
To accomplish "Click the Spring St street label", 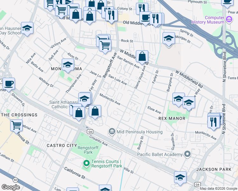I will tap(187, 33).
